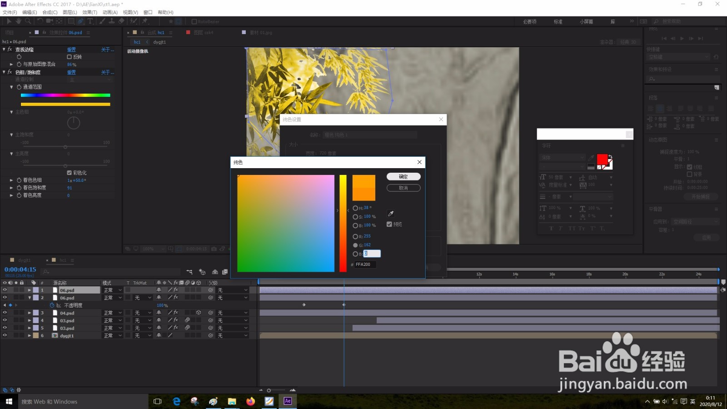Collapse the 查找边缘 effect group
The image size is (727, 409).
[4, 49]
